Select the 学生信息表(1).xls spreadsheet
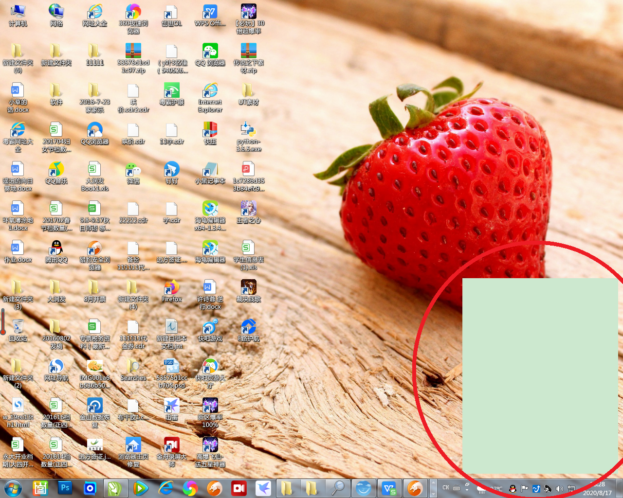Viewport: 623px width, 498px height. (x=249, y=255)
